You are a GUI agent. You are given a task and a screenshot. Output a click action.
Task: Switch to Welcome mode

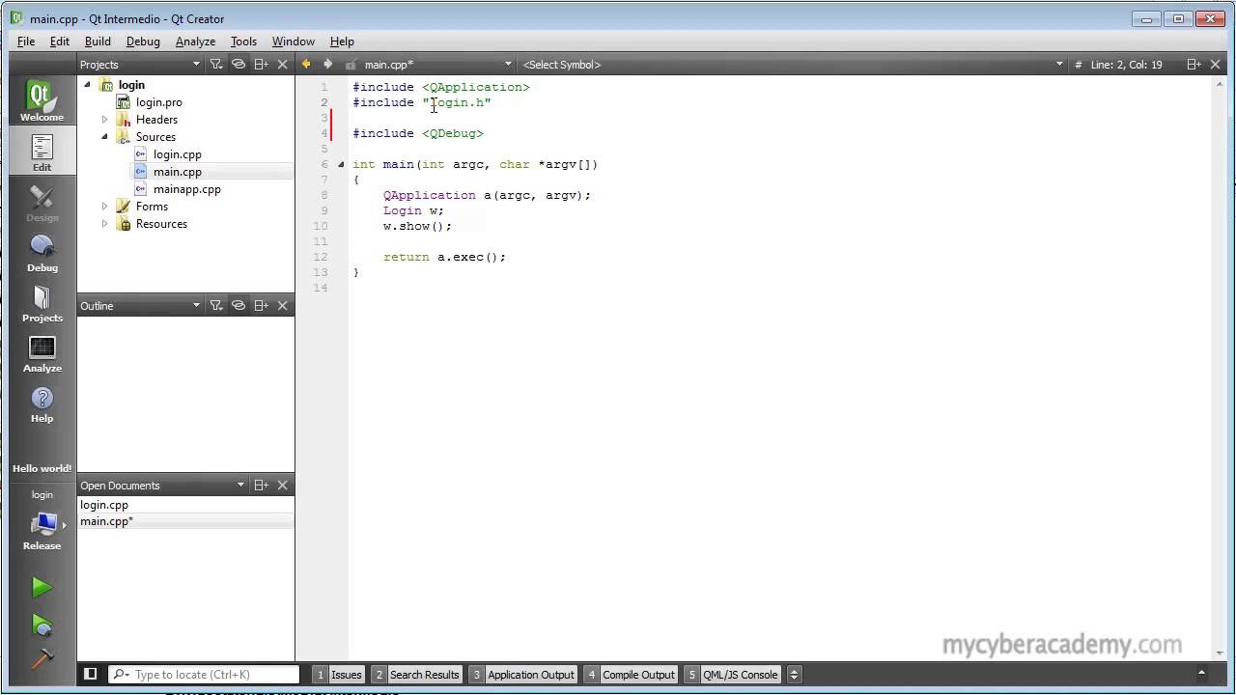pos(42,100)
